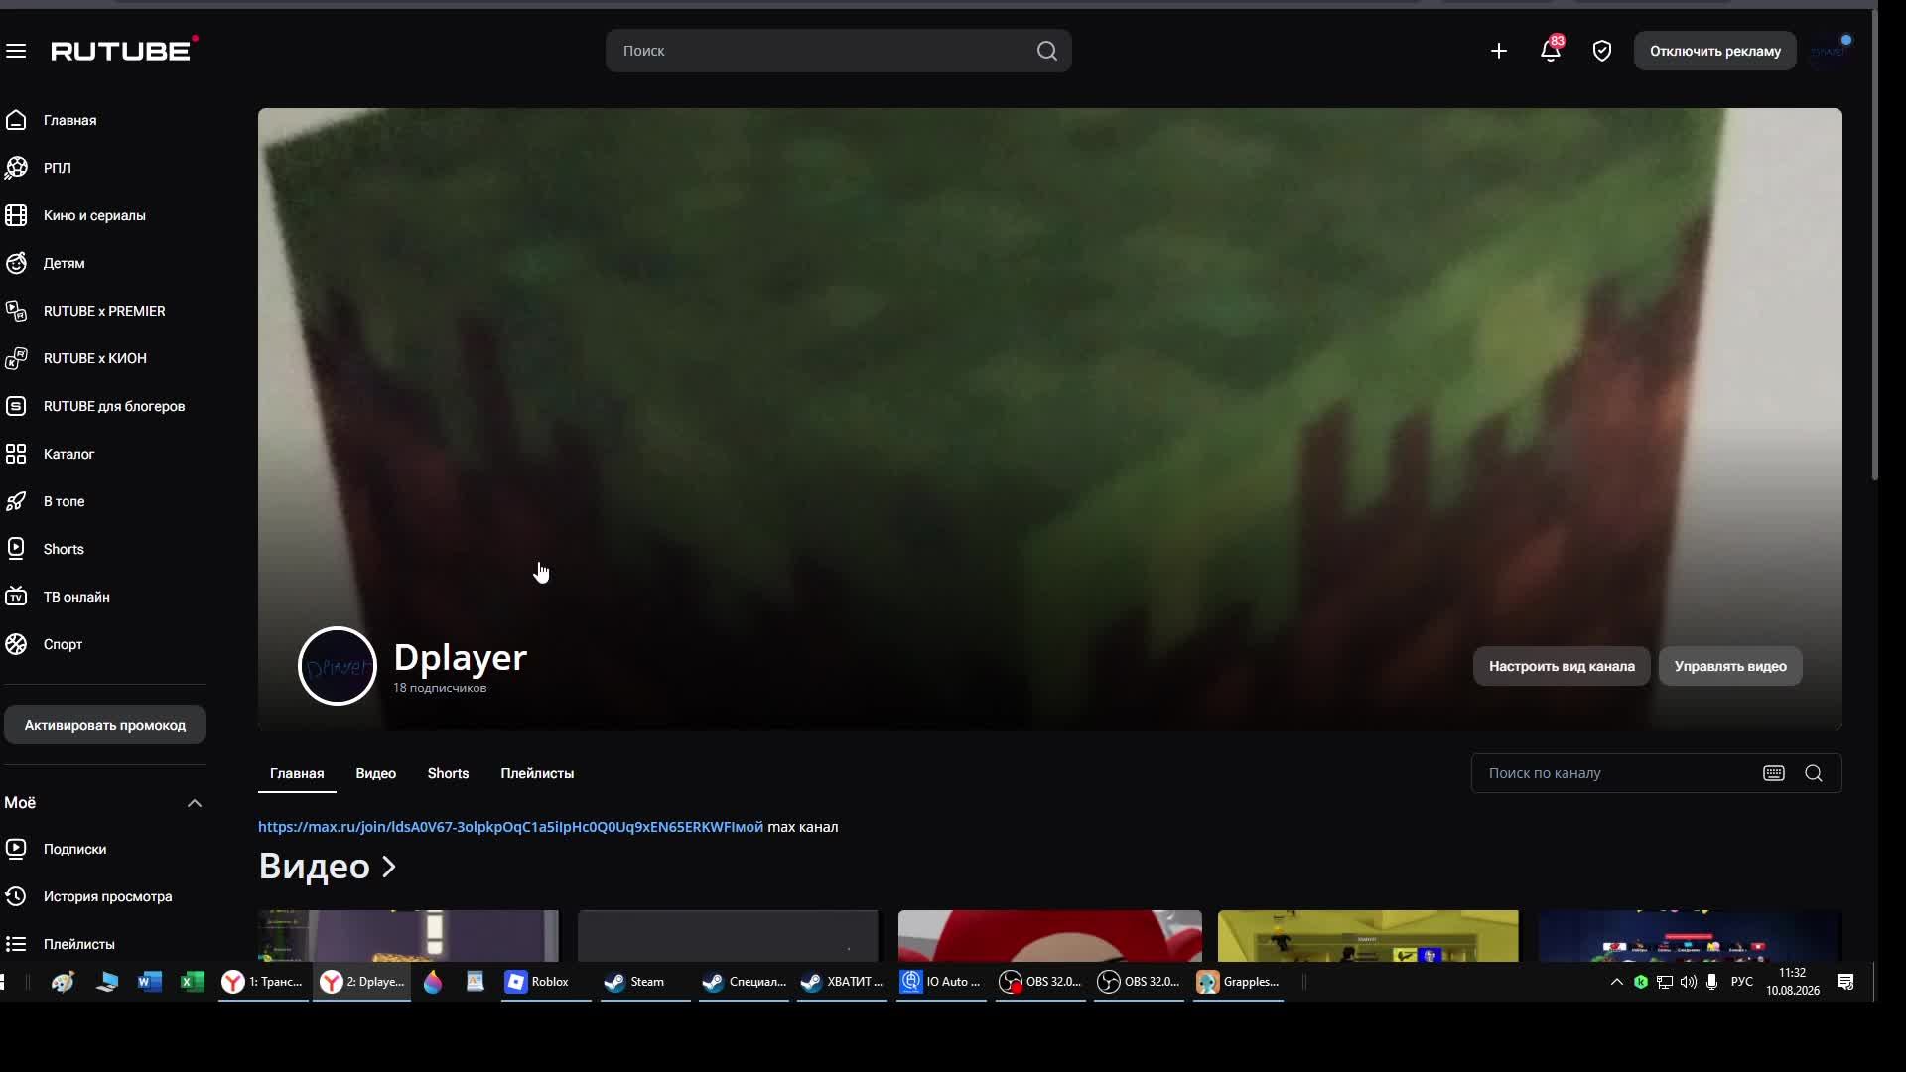
Task: Click the virtual keyboard icon in channel search
Action: (1774, 773)
